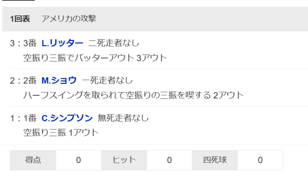The image size is (308, 178).
Task: Click the 二死走者なし situation text
Action: (x=114, y=43)
